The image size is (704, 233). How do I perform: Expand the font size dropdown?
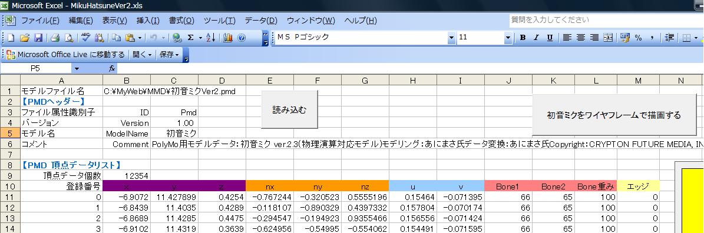(x=508, y=38)
